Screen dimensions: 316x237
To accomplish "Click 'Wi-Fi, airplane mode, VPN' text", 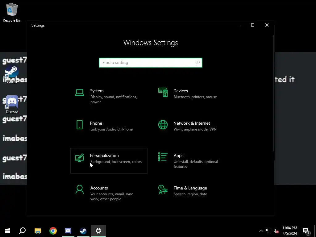I will coord(195,129).
